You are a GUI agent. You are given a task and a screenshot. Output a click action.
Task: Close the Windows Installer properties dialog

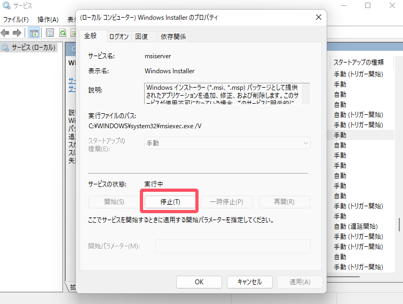click(319, 17)
